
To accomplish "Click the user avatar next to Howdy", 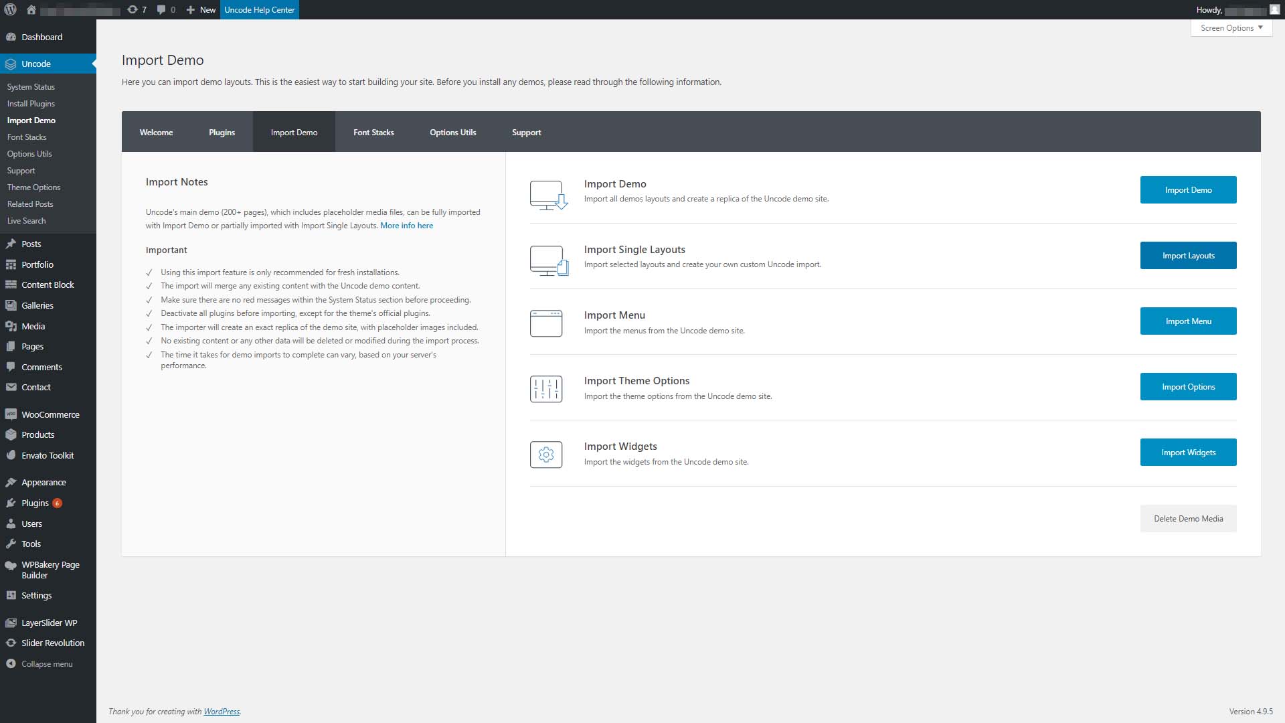I will click(1275, 9).
